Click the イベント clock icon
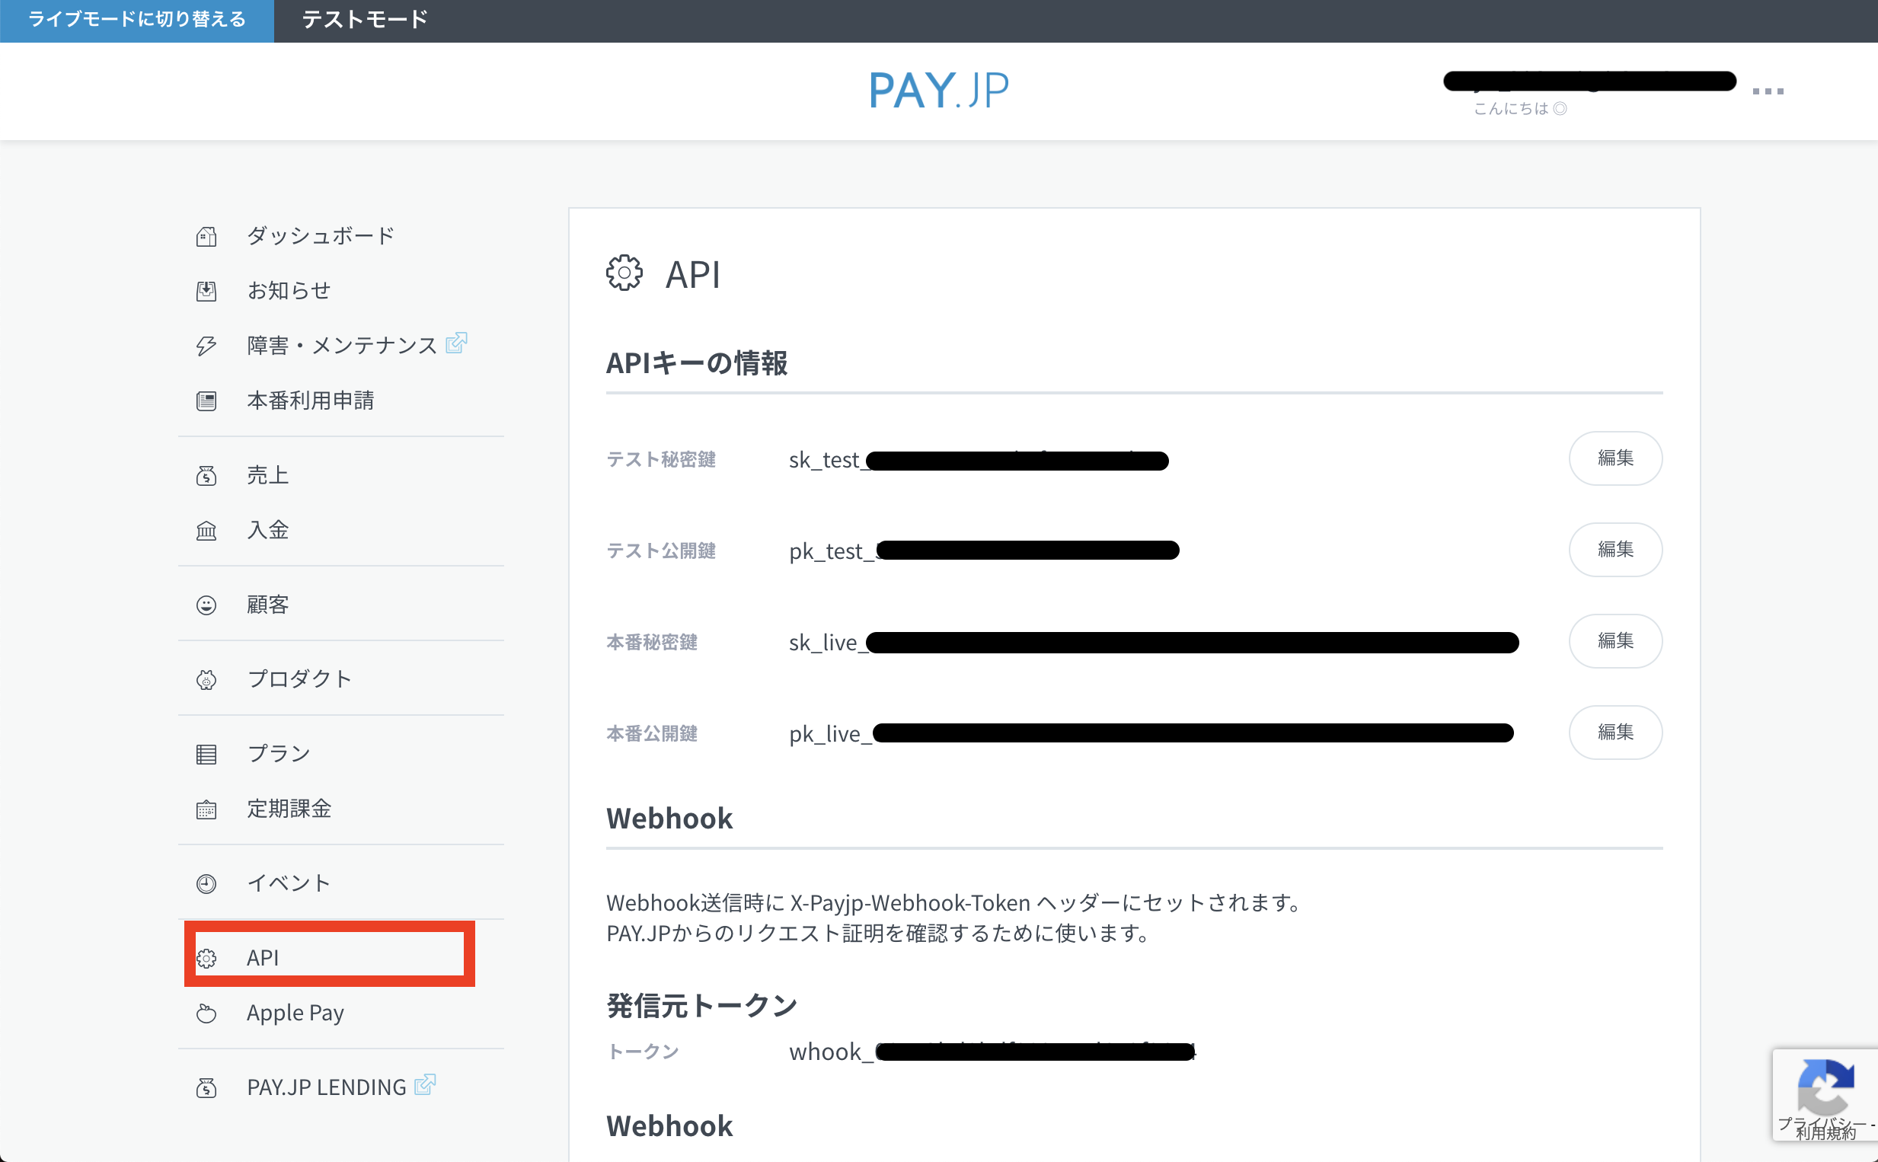The height and width of the screenshot is (1162, 1878). [x=206, y=884]
